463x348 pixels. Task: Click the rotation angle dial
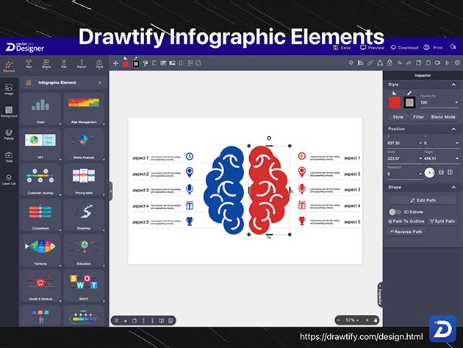tap(429, 173)
